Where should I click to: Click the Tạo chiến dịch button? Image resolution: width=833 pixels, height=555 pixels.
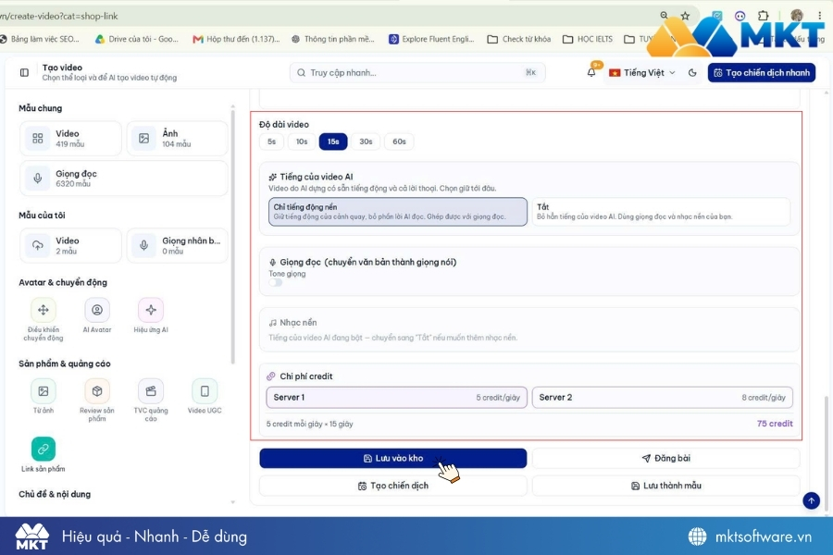point(393,486)
